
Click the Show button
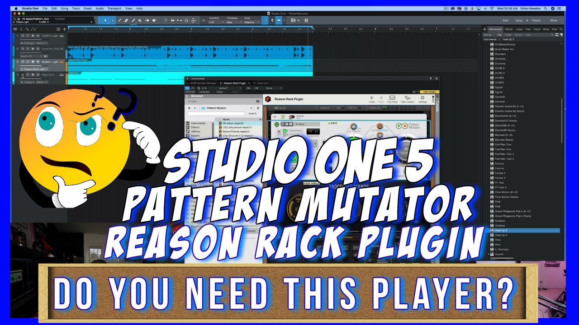pyautogui.click(x=554, y=20)
